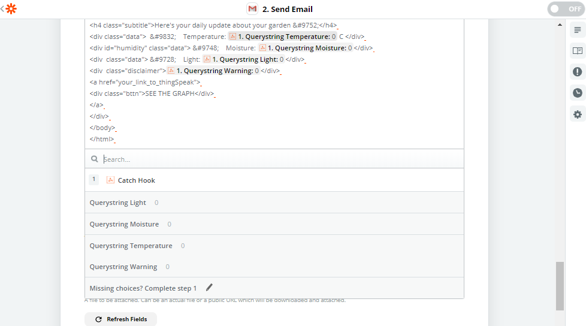Click the vertical scrollbar thumb
The width and height of the screenshot is (586, 326).
560,286
